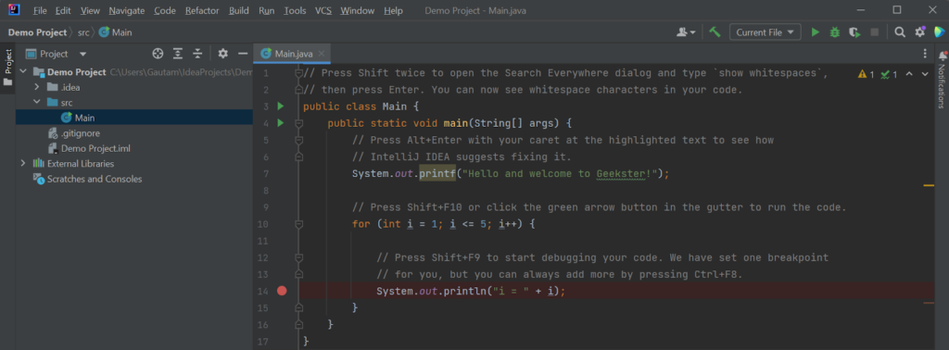Open the Current File run configuration dropdown

coord(765,32)
